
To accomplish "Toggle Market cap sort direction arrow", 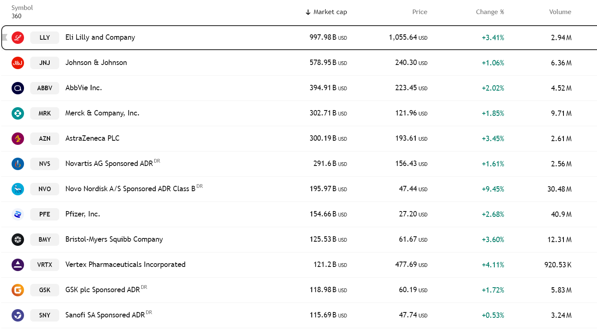I will 308,12.
